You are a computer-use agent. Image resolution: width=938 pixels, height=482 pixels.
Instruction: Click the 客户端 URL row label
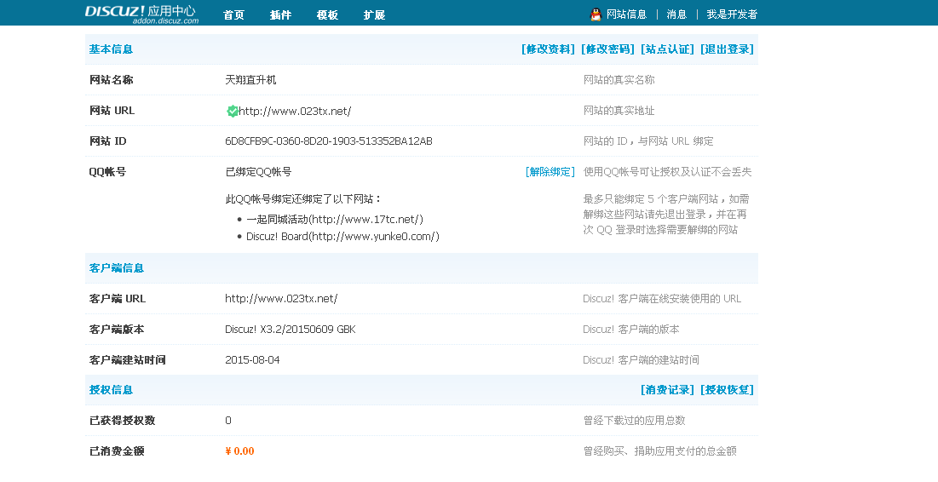tap(118, 298)
